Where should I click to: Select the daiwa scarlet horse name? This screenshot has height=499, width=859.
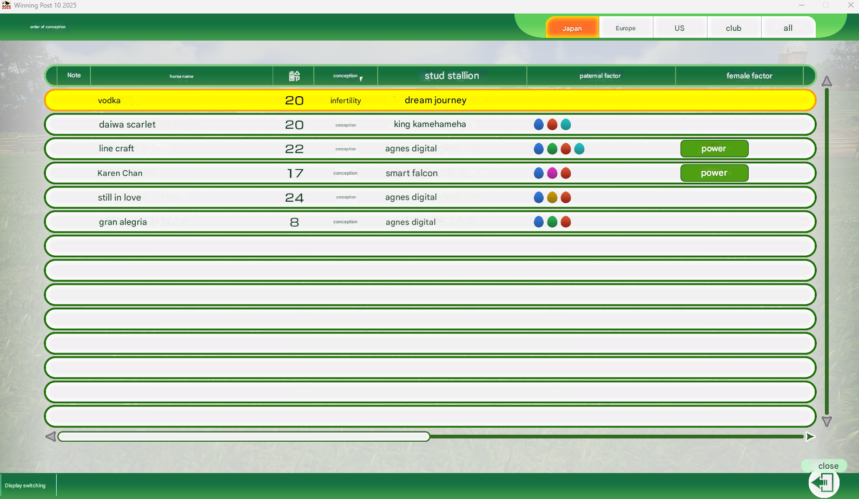[127, 124]
